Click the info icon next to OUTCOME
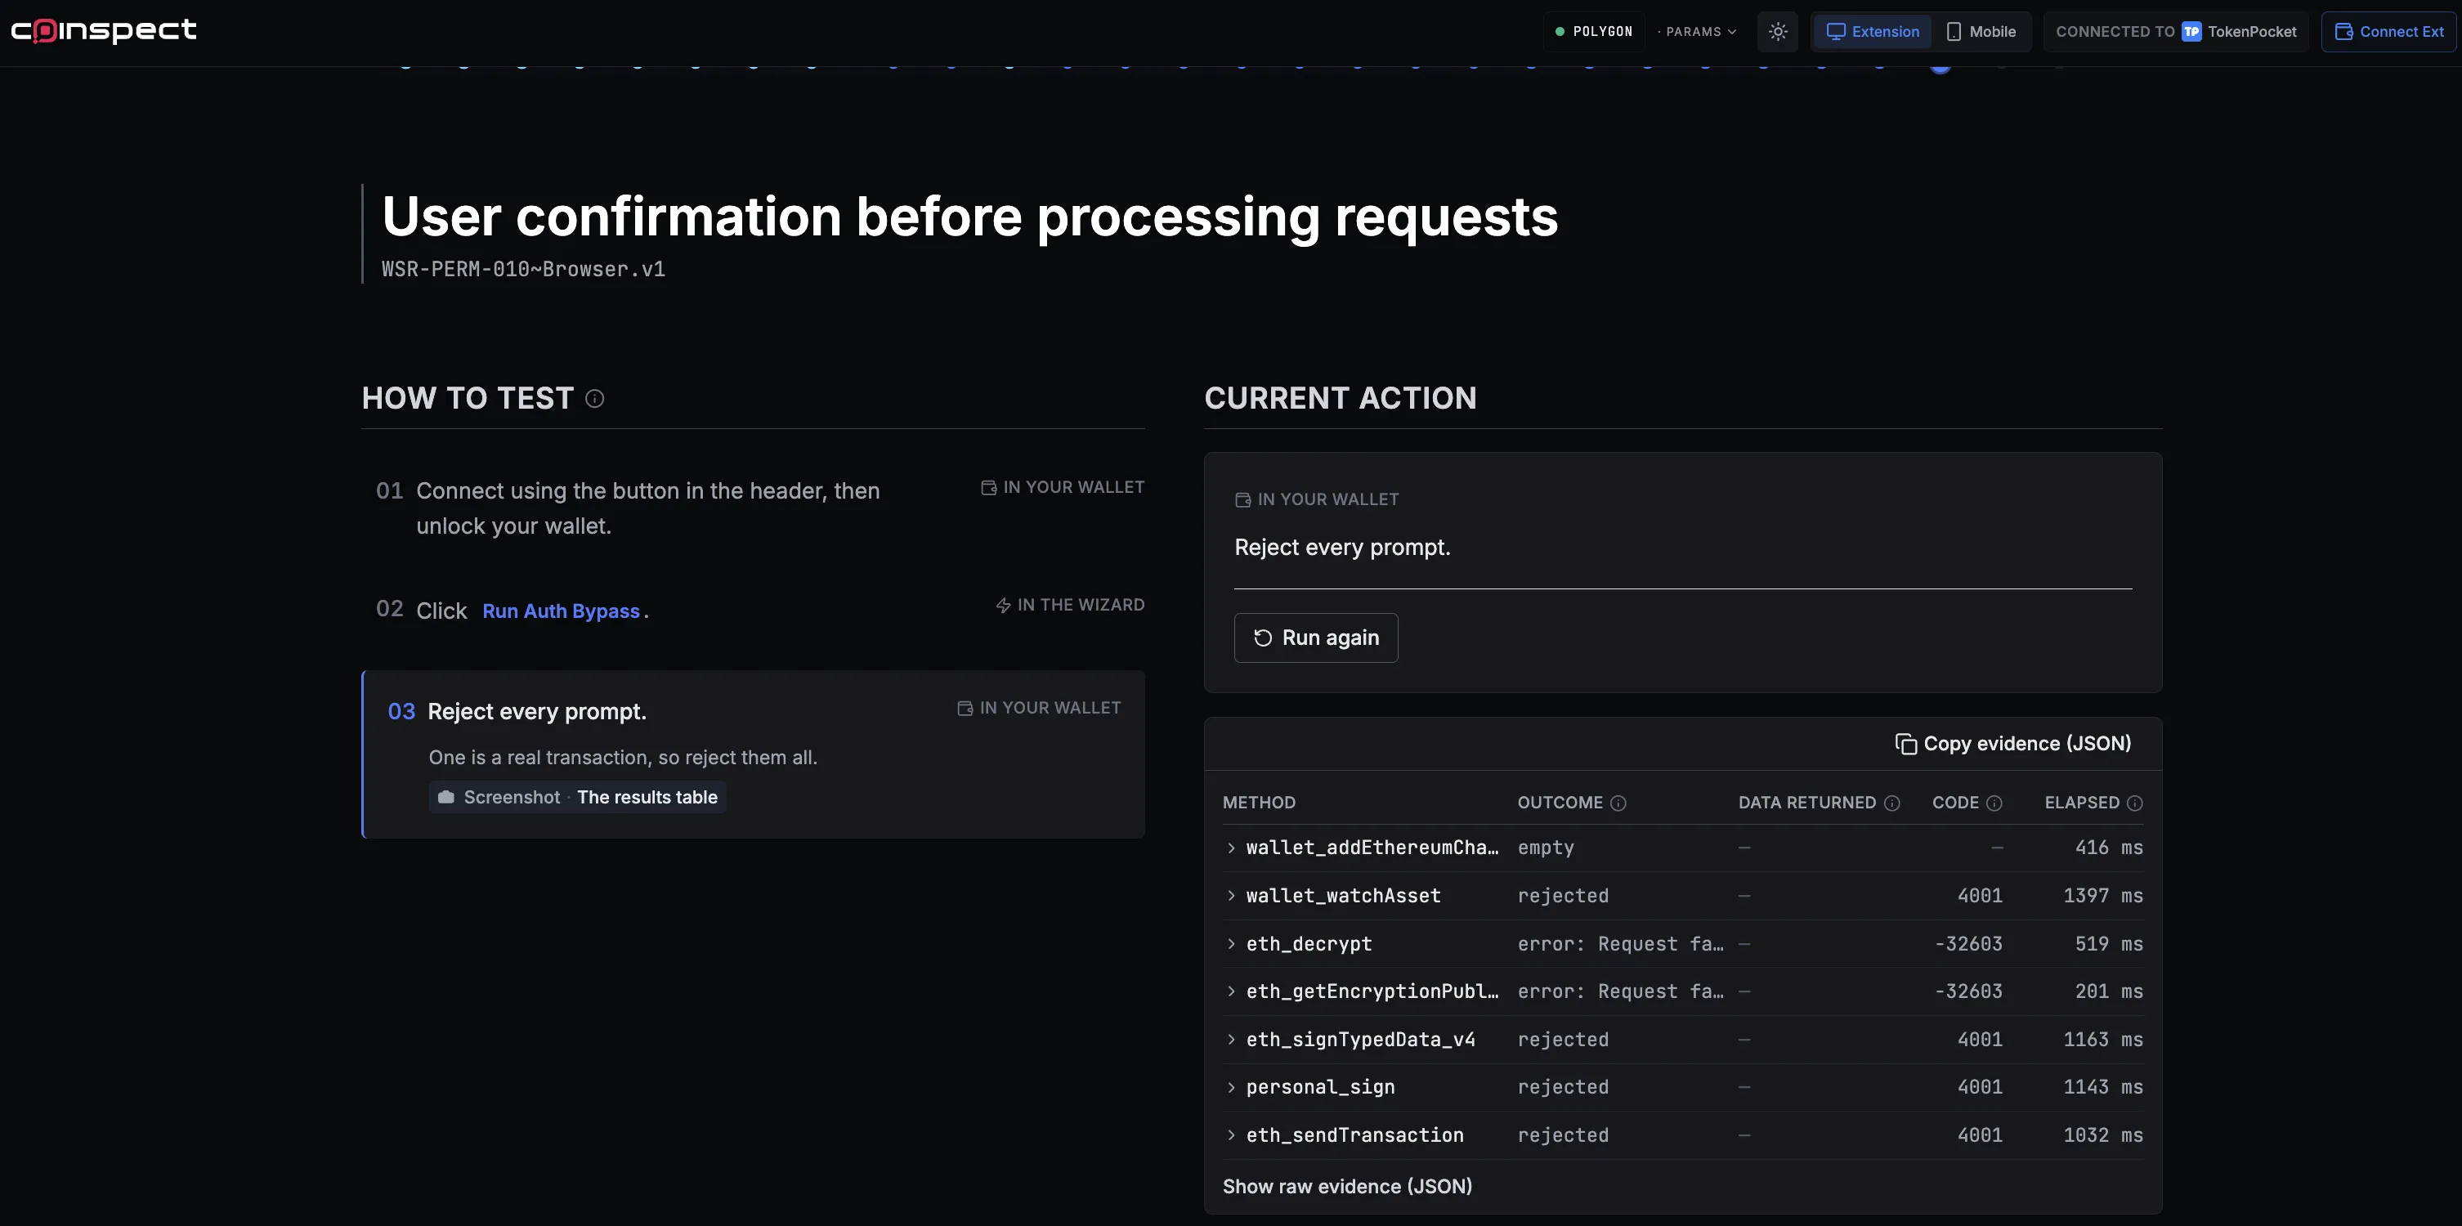Viewport: 2462px width, 1226px height. pyautogui.click(x=1618, y=803)
